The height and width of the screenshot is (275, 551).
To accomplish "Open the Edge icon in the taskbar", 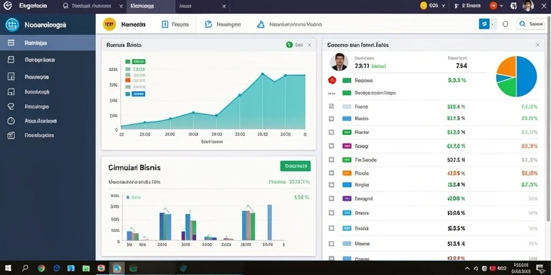I will (x=56, y=269).
